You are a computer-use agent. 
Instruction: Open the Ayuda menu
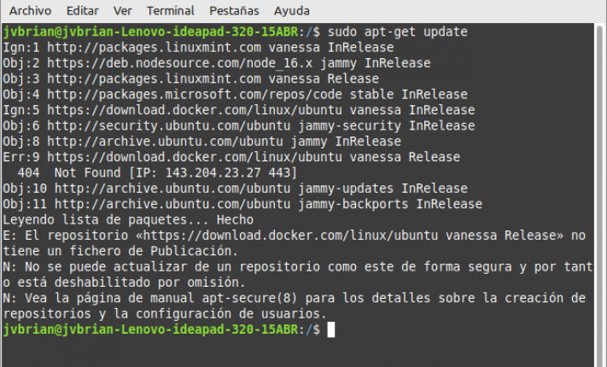[x=292, y=11]
